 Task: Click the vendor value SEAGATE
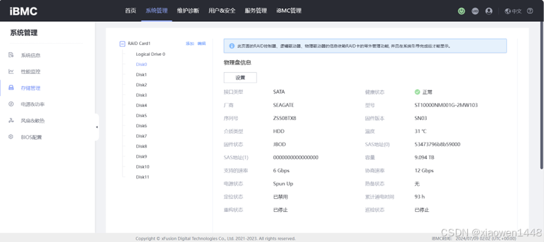(x=284, y=105)
